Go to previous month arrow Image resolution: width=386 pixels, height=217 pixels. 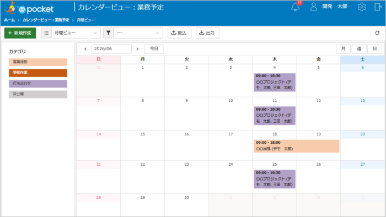(x=85, y=49)
